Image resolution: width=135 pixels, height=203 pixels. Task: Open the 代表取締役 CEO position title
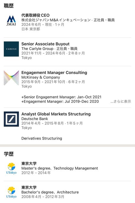[x=35, y=15]
